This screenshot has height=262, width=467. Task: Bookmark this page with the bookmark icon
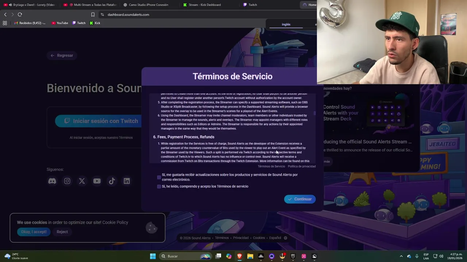pos(93,15)
